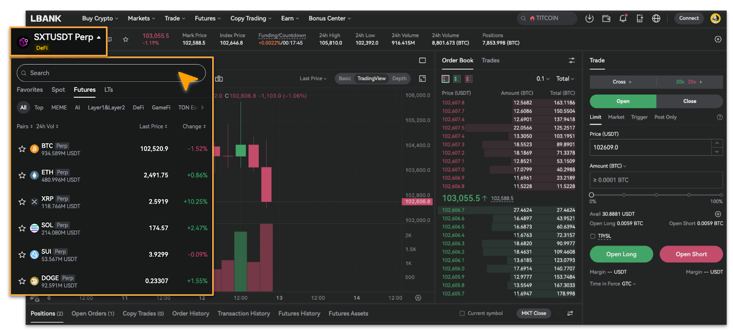Add funds with plus icon next to Avail
The height and width of the screenshot is (330, 733).
click(x=718, y=214)
